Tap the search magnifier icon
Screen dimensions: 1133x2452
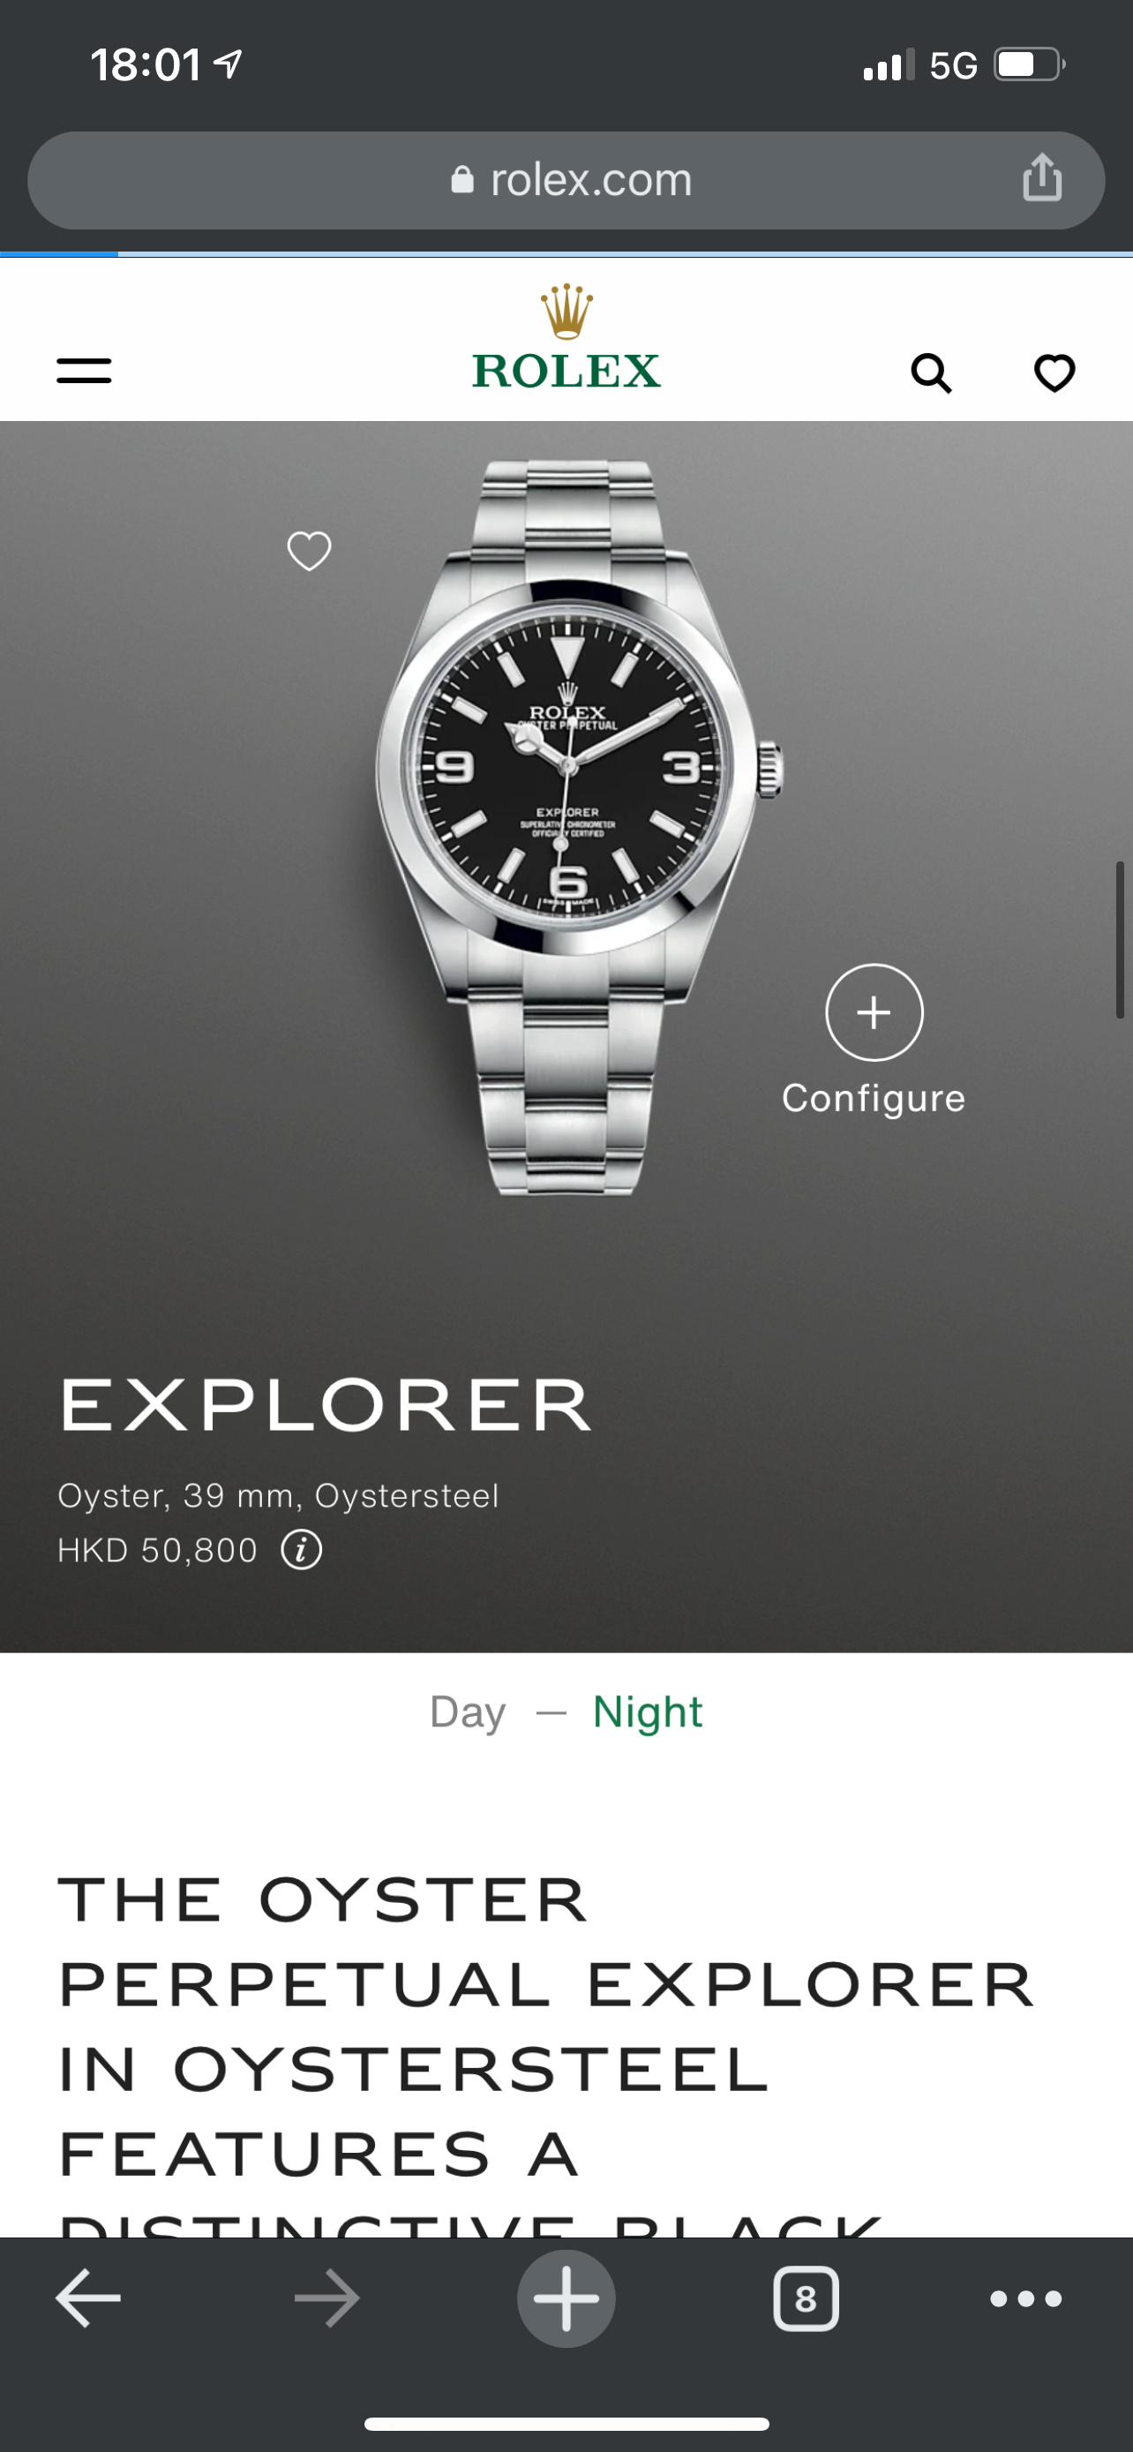931,373
